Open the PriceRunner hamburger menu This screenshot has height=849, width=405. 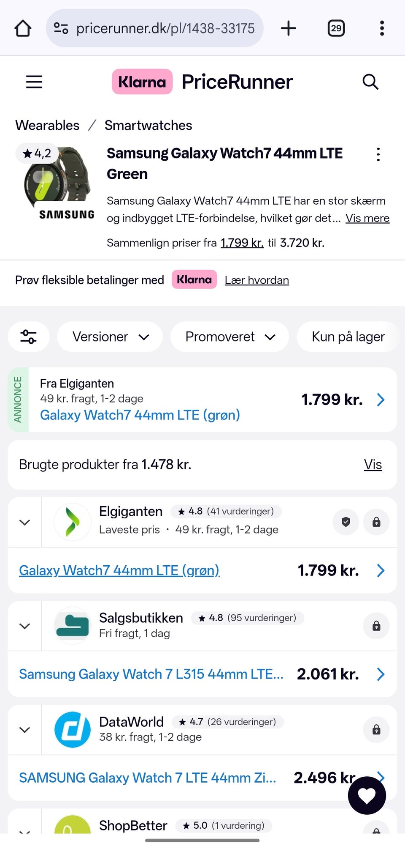coord(34,82)
